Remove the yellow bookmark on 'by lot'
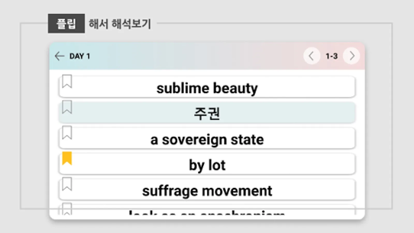 tap(67, 158)
